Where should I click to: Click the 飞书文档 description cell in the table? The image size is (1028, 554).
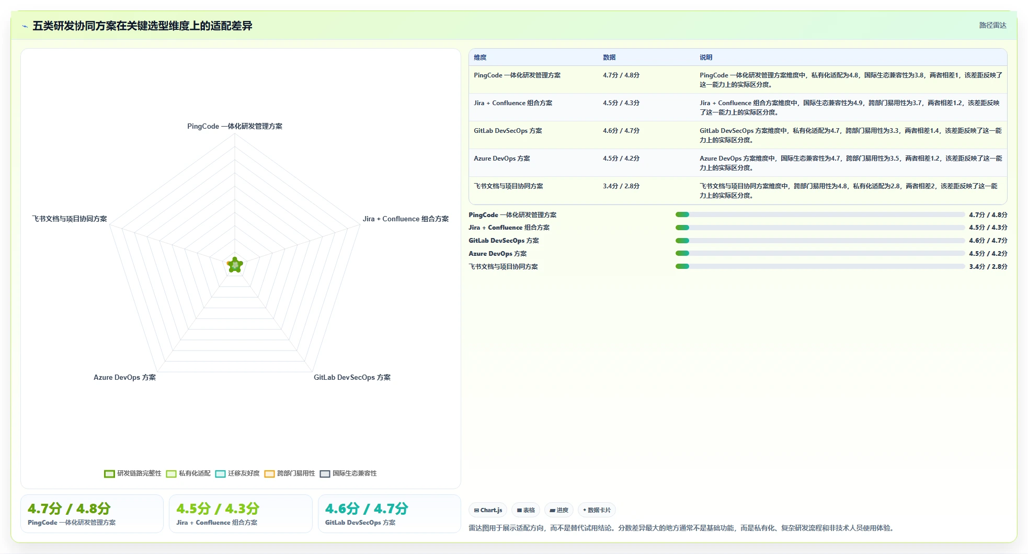tap(851, 191)
